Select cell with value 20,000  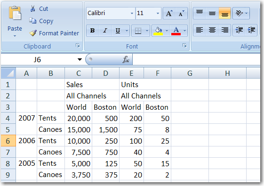tap(78, 118)
